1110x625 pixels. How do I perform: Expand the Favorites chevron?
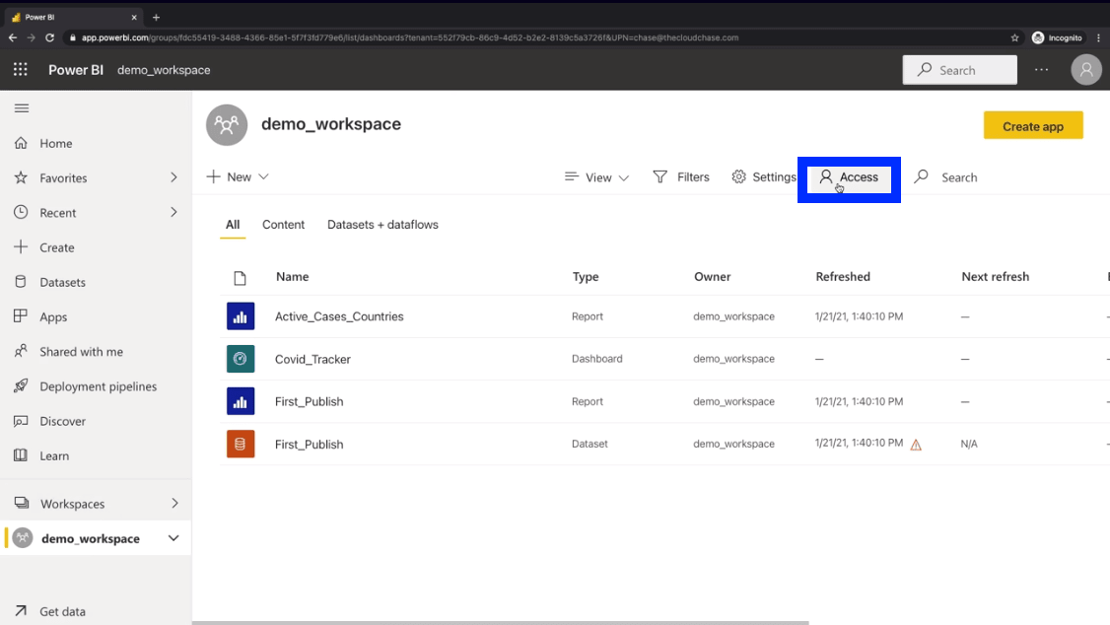pos(173,177)
